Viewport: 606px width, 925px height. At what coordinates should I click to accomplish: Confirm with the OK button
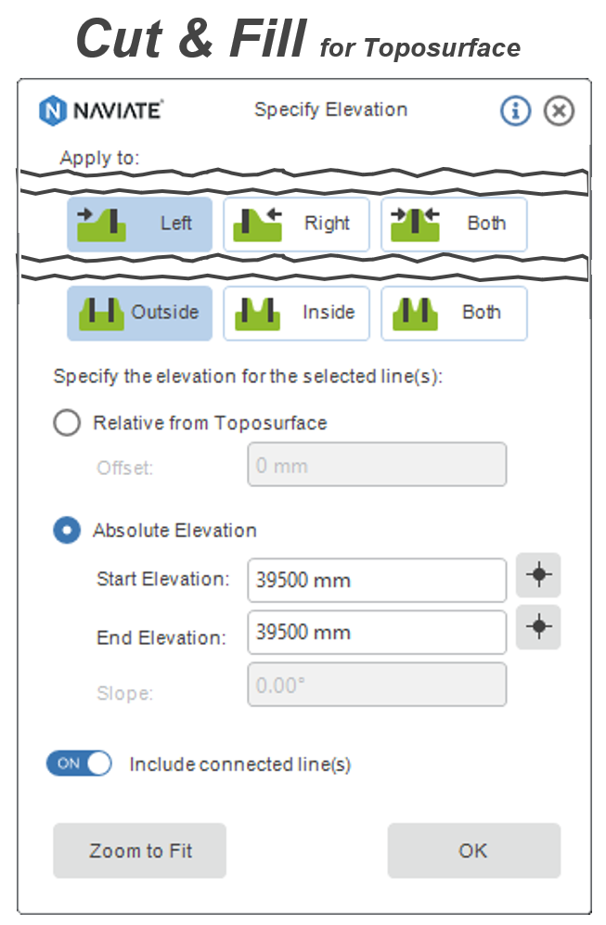pos(473,850)
